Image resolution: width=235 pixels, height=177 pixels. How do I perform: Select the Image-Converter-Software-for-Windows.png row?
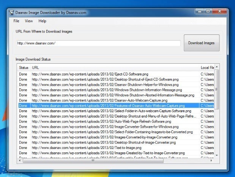point(116,127)
